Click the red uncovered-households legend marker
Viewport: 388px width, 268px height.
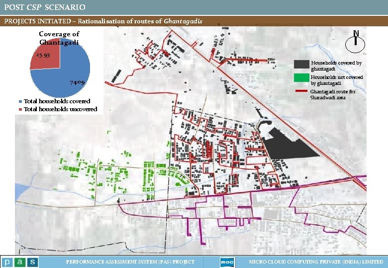pyautogui.click(x=20, y=109)
